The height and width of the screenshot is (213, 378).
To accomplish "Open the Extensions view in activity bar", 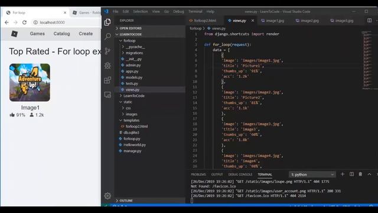I will (x=107, y=80).
